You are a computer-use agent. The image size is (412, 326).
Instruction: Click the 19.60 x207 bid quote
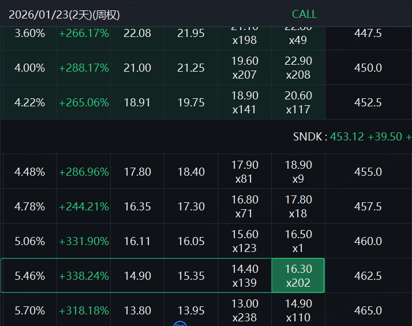(244, 68)
